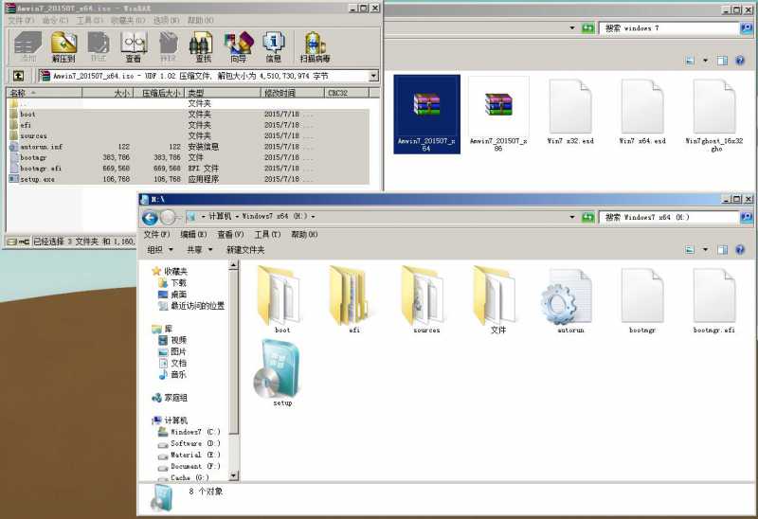758x519 pixels.
Task: Select the sources folder icon in the H:\ window
Action: tap(425, 299)
